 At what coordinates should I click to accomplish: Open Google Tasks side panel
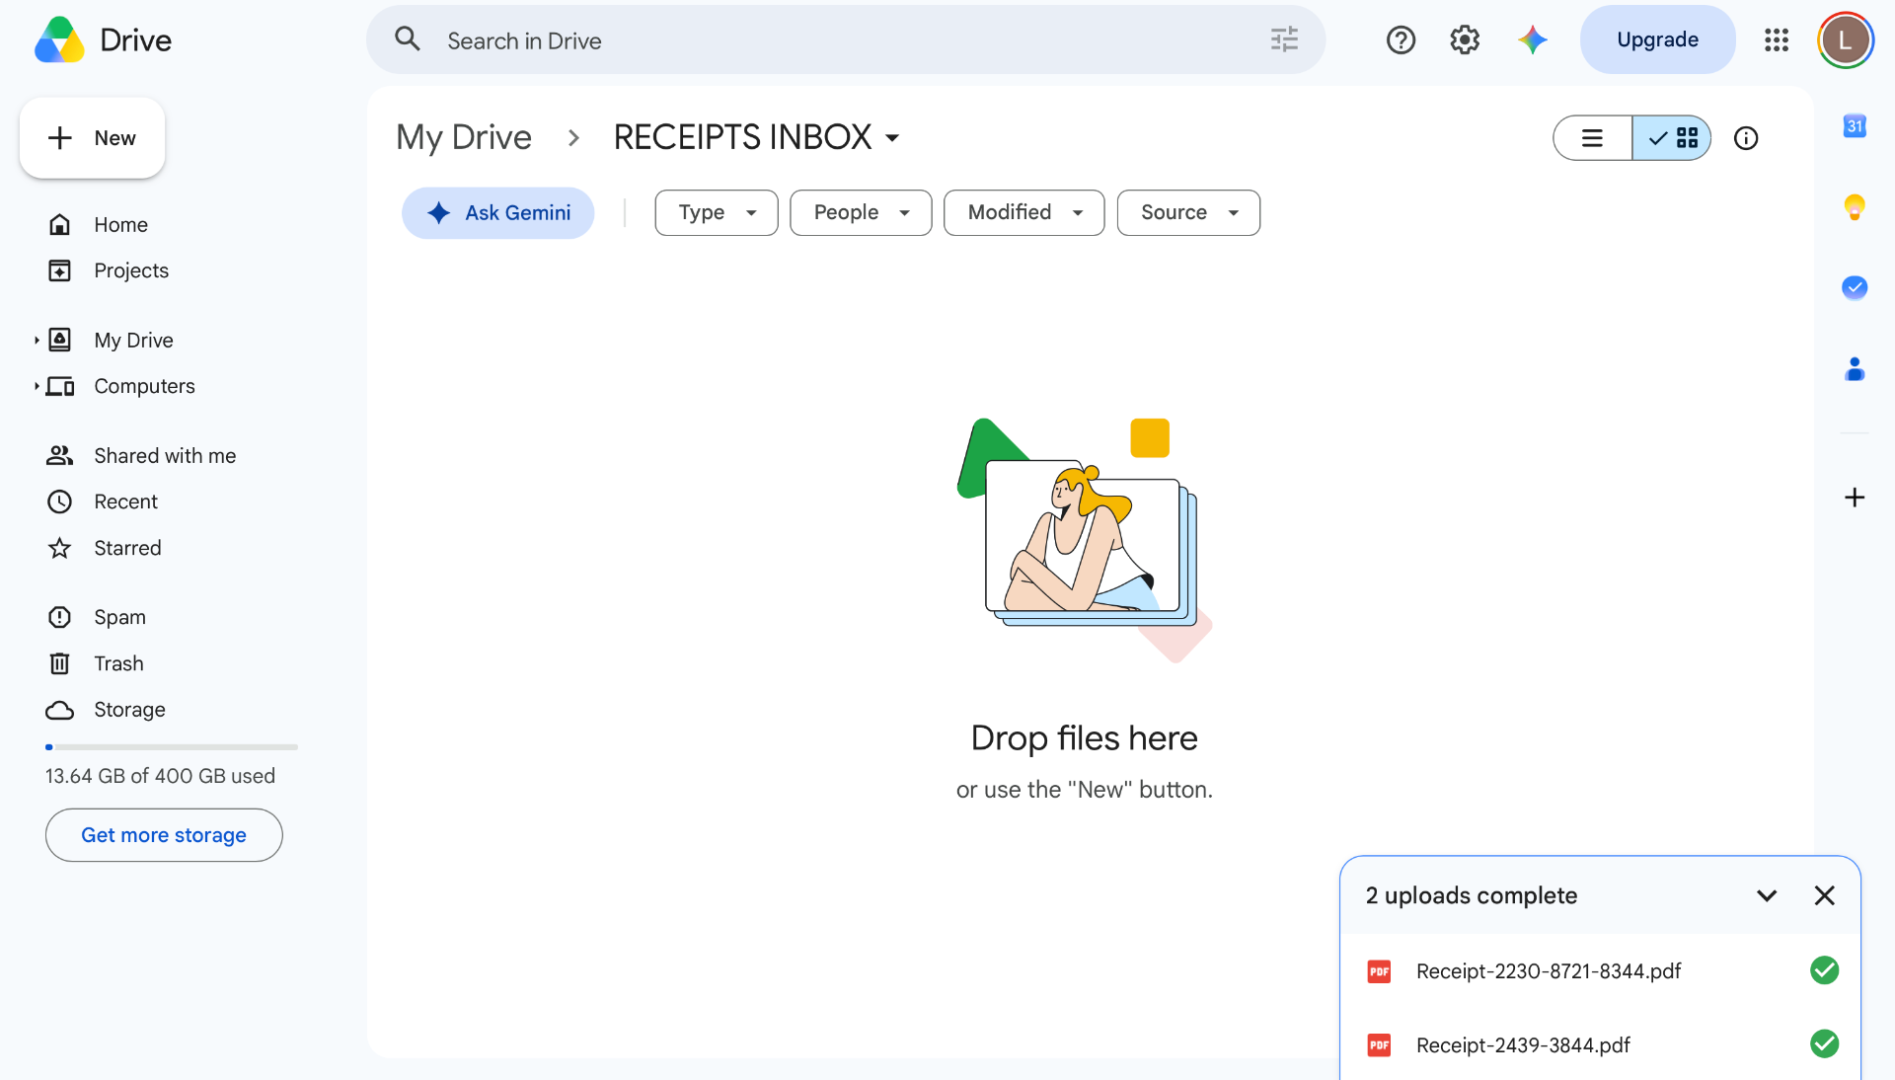pyautogui.click(x=1855, y=287)
